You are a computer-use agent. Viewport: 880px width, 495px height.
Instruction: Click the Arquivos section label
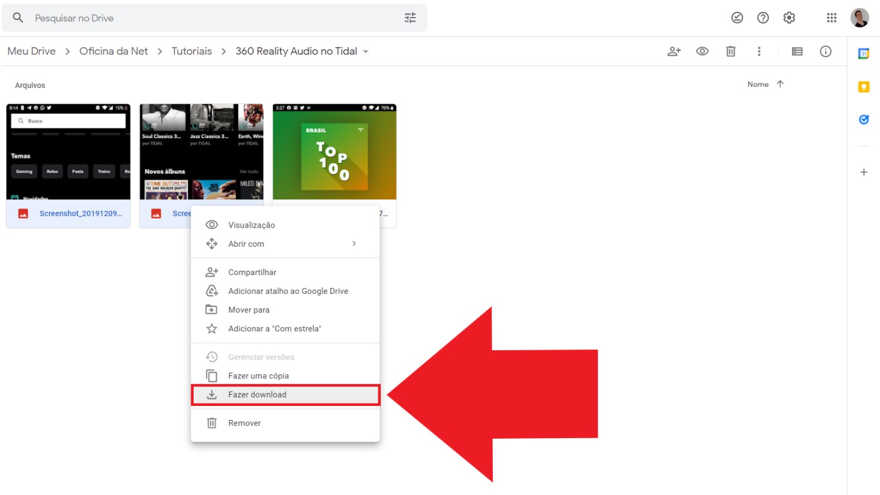(x=30, y=85)
